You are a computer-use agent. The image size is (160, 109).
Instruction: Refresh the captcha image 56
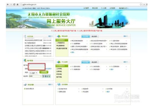(x=46, y=76)
